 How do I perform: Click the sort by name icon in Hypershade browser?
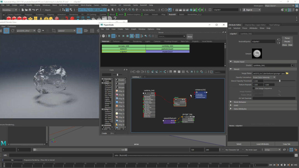(x=138, y=36)
